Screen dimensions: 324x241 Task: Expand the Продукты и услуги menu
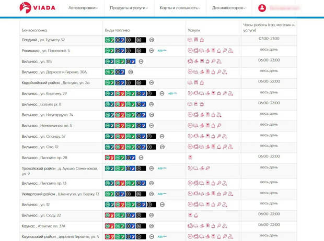tap(129, 8)
